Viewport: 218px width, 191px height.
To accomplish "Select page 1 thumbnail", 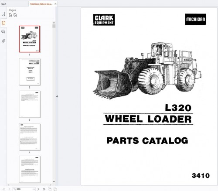I will tap(30, 39).
